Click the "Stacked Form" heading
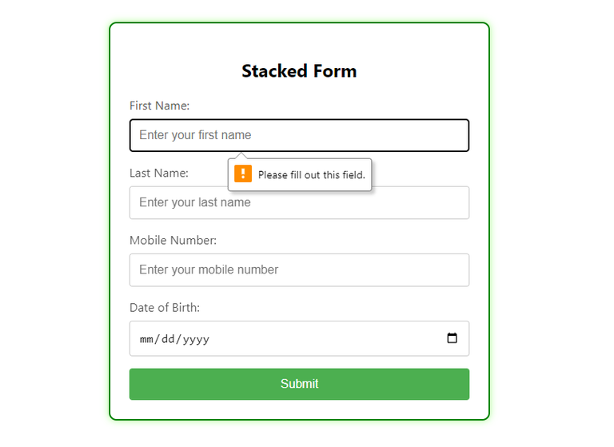This screenshot has width=614, height=447. (299, 71)
